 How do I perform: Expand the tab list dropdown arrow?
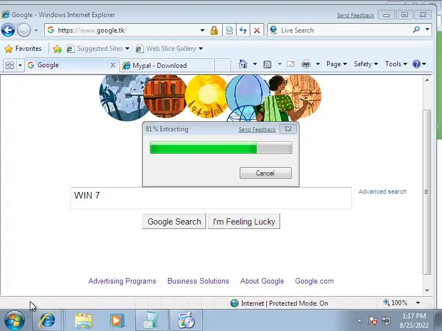click(x=20, y=65)
